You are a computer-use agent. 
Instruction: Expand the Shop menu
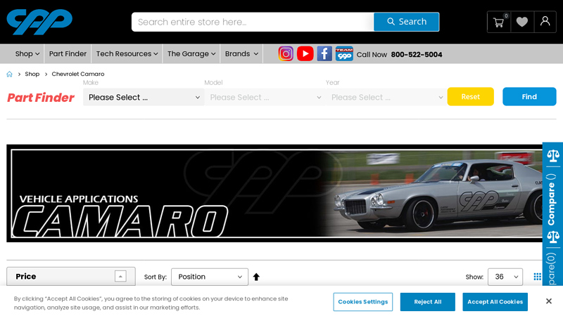coord(27,54)
